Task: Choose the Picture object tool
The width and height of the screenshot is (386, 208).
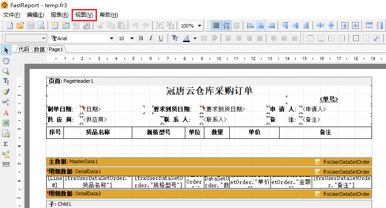Action: (6, 123)
